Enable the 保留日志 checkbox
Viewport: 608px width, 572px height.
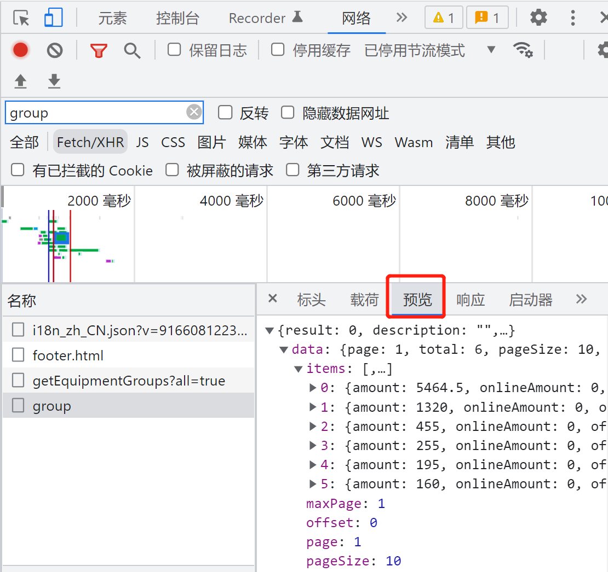tap(174, 49)
